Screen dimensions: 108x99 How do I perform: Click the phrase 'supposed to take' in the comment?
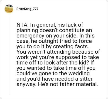point(77,57)
